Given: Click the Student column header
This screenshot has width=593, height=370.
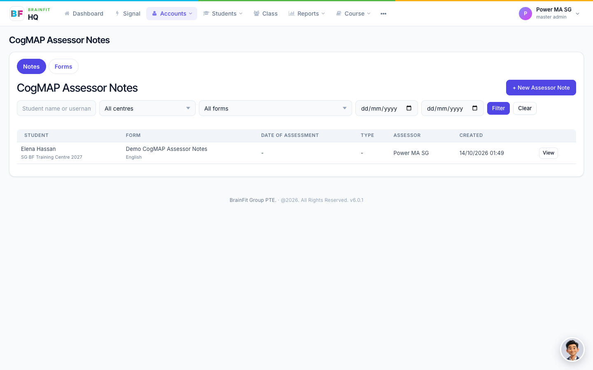Looking at the screenshot, I should pyautogui.click(x=36, y=135).
